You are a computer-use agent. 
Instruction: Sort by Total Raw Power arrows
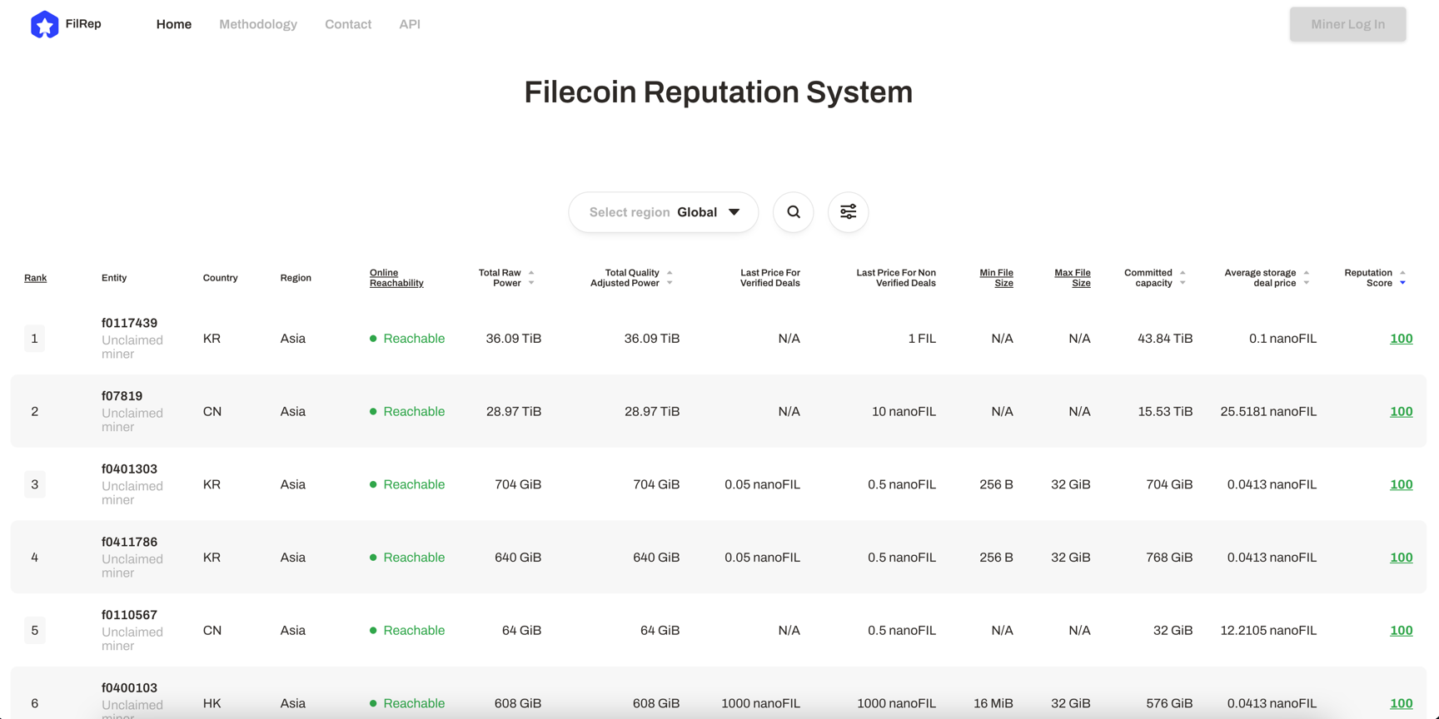click(x=531, y=278)
